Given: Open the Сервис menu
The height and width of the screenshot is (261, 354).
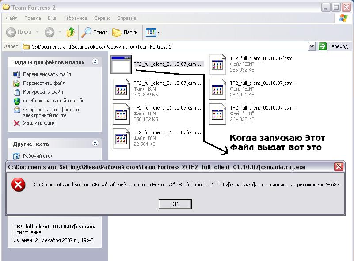Looking at the screenshot, I should [x=102, y=18].
